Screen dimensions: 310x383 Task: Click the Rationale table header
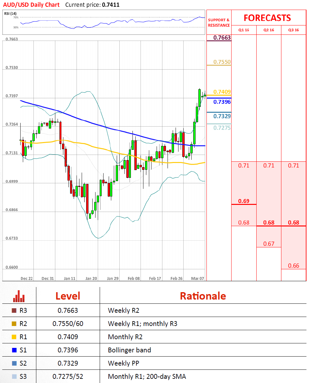point(203,296)
